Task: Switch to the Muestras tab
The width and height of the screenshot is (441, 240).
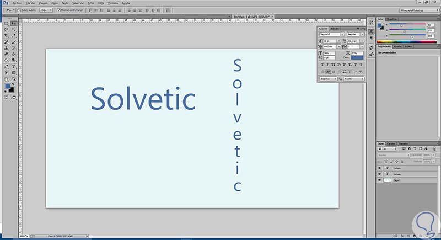Action: click(391, 19)
